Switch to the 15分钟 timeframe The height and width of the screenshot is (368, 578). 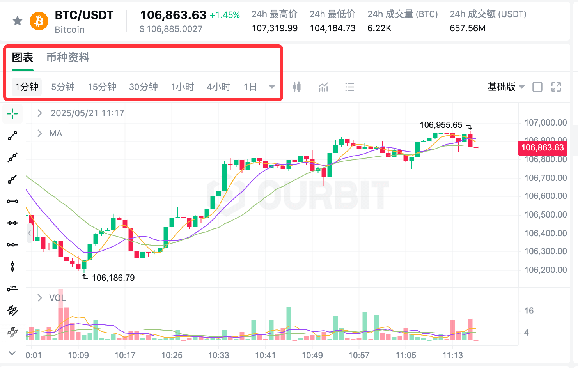tap(102, 87)
